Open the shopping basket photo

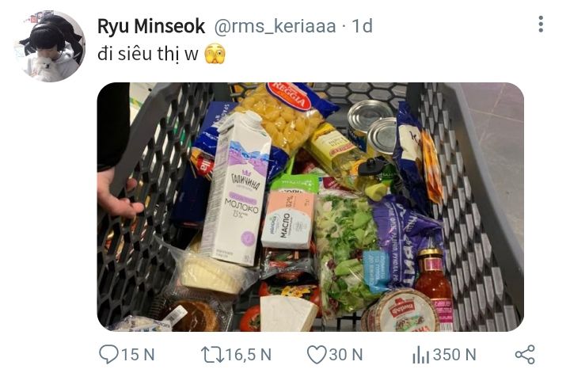(310, 207)
